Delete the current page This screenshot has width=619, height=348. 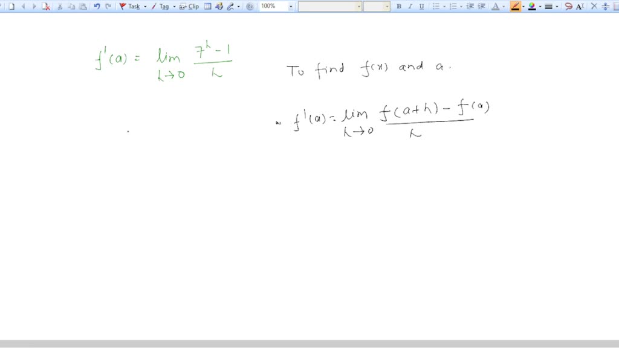tap(45, 6)
